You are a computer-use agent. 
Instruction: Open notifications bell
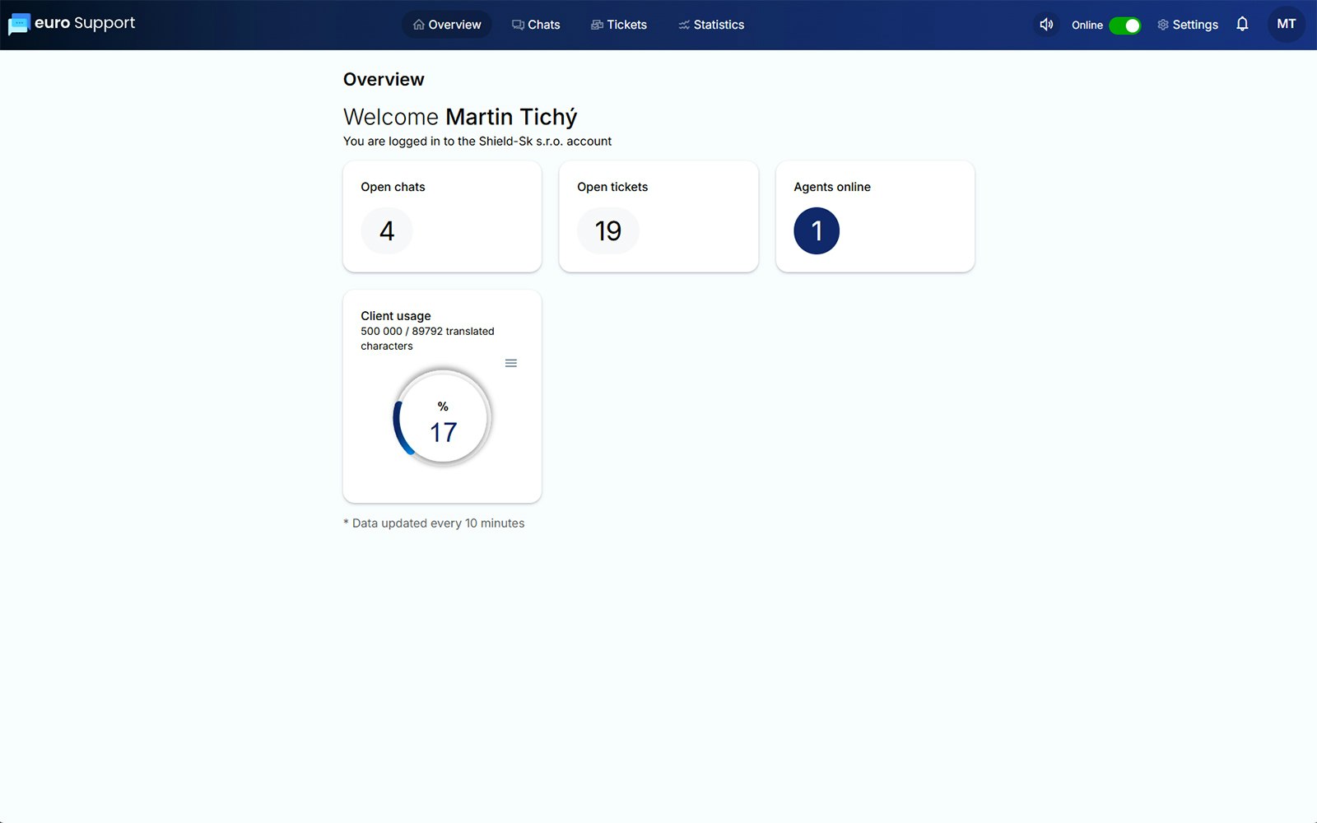[1242, 24]
